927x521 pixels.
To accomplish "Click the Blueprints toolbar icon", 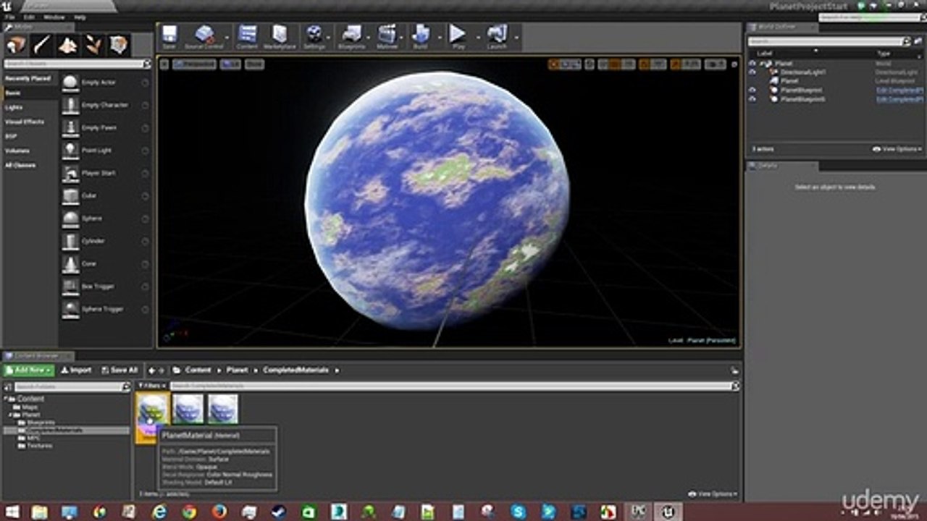I will point(352,36).
